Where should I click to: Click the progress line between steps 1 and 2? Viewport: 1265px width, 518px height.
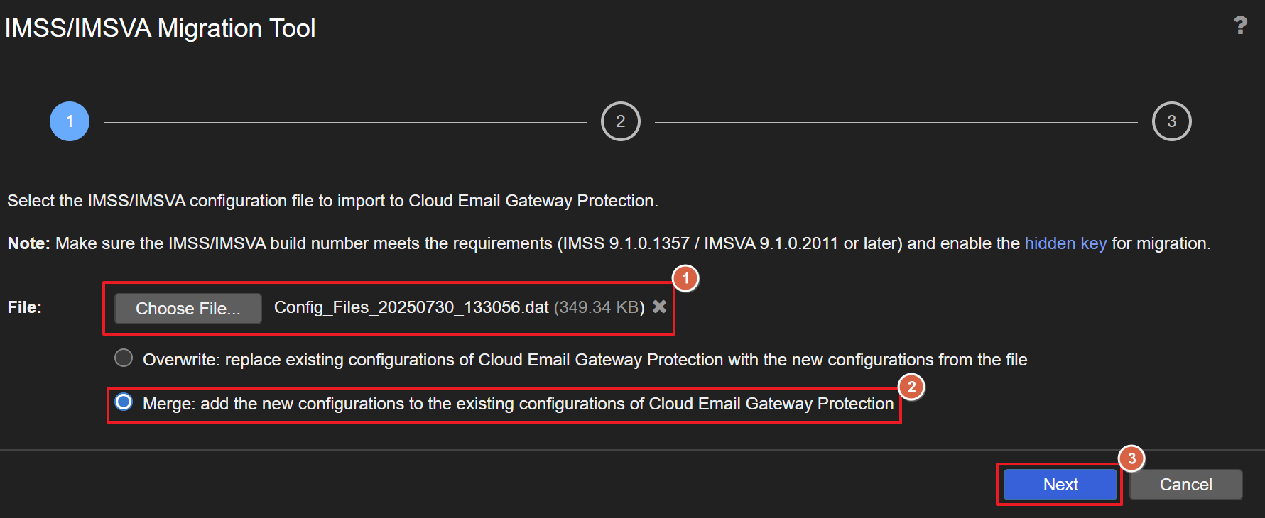point(344,122)
